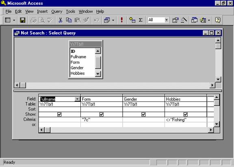Click the Copy icon
The image size is (234, 167).
69,20
